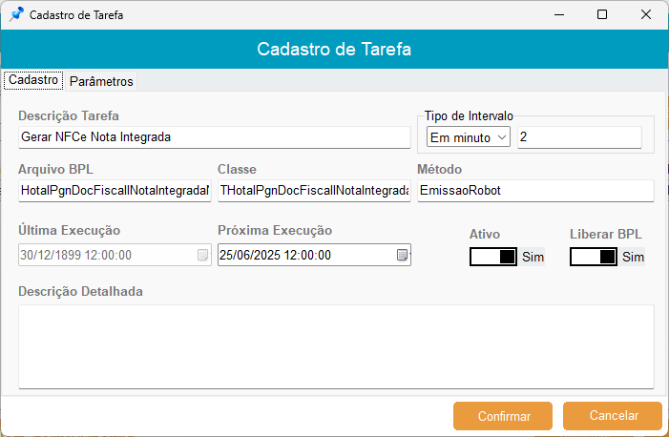Toggle the Ativo switch
This screenshot has height=437, width=669.
point(493,257)
